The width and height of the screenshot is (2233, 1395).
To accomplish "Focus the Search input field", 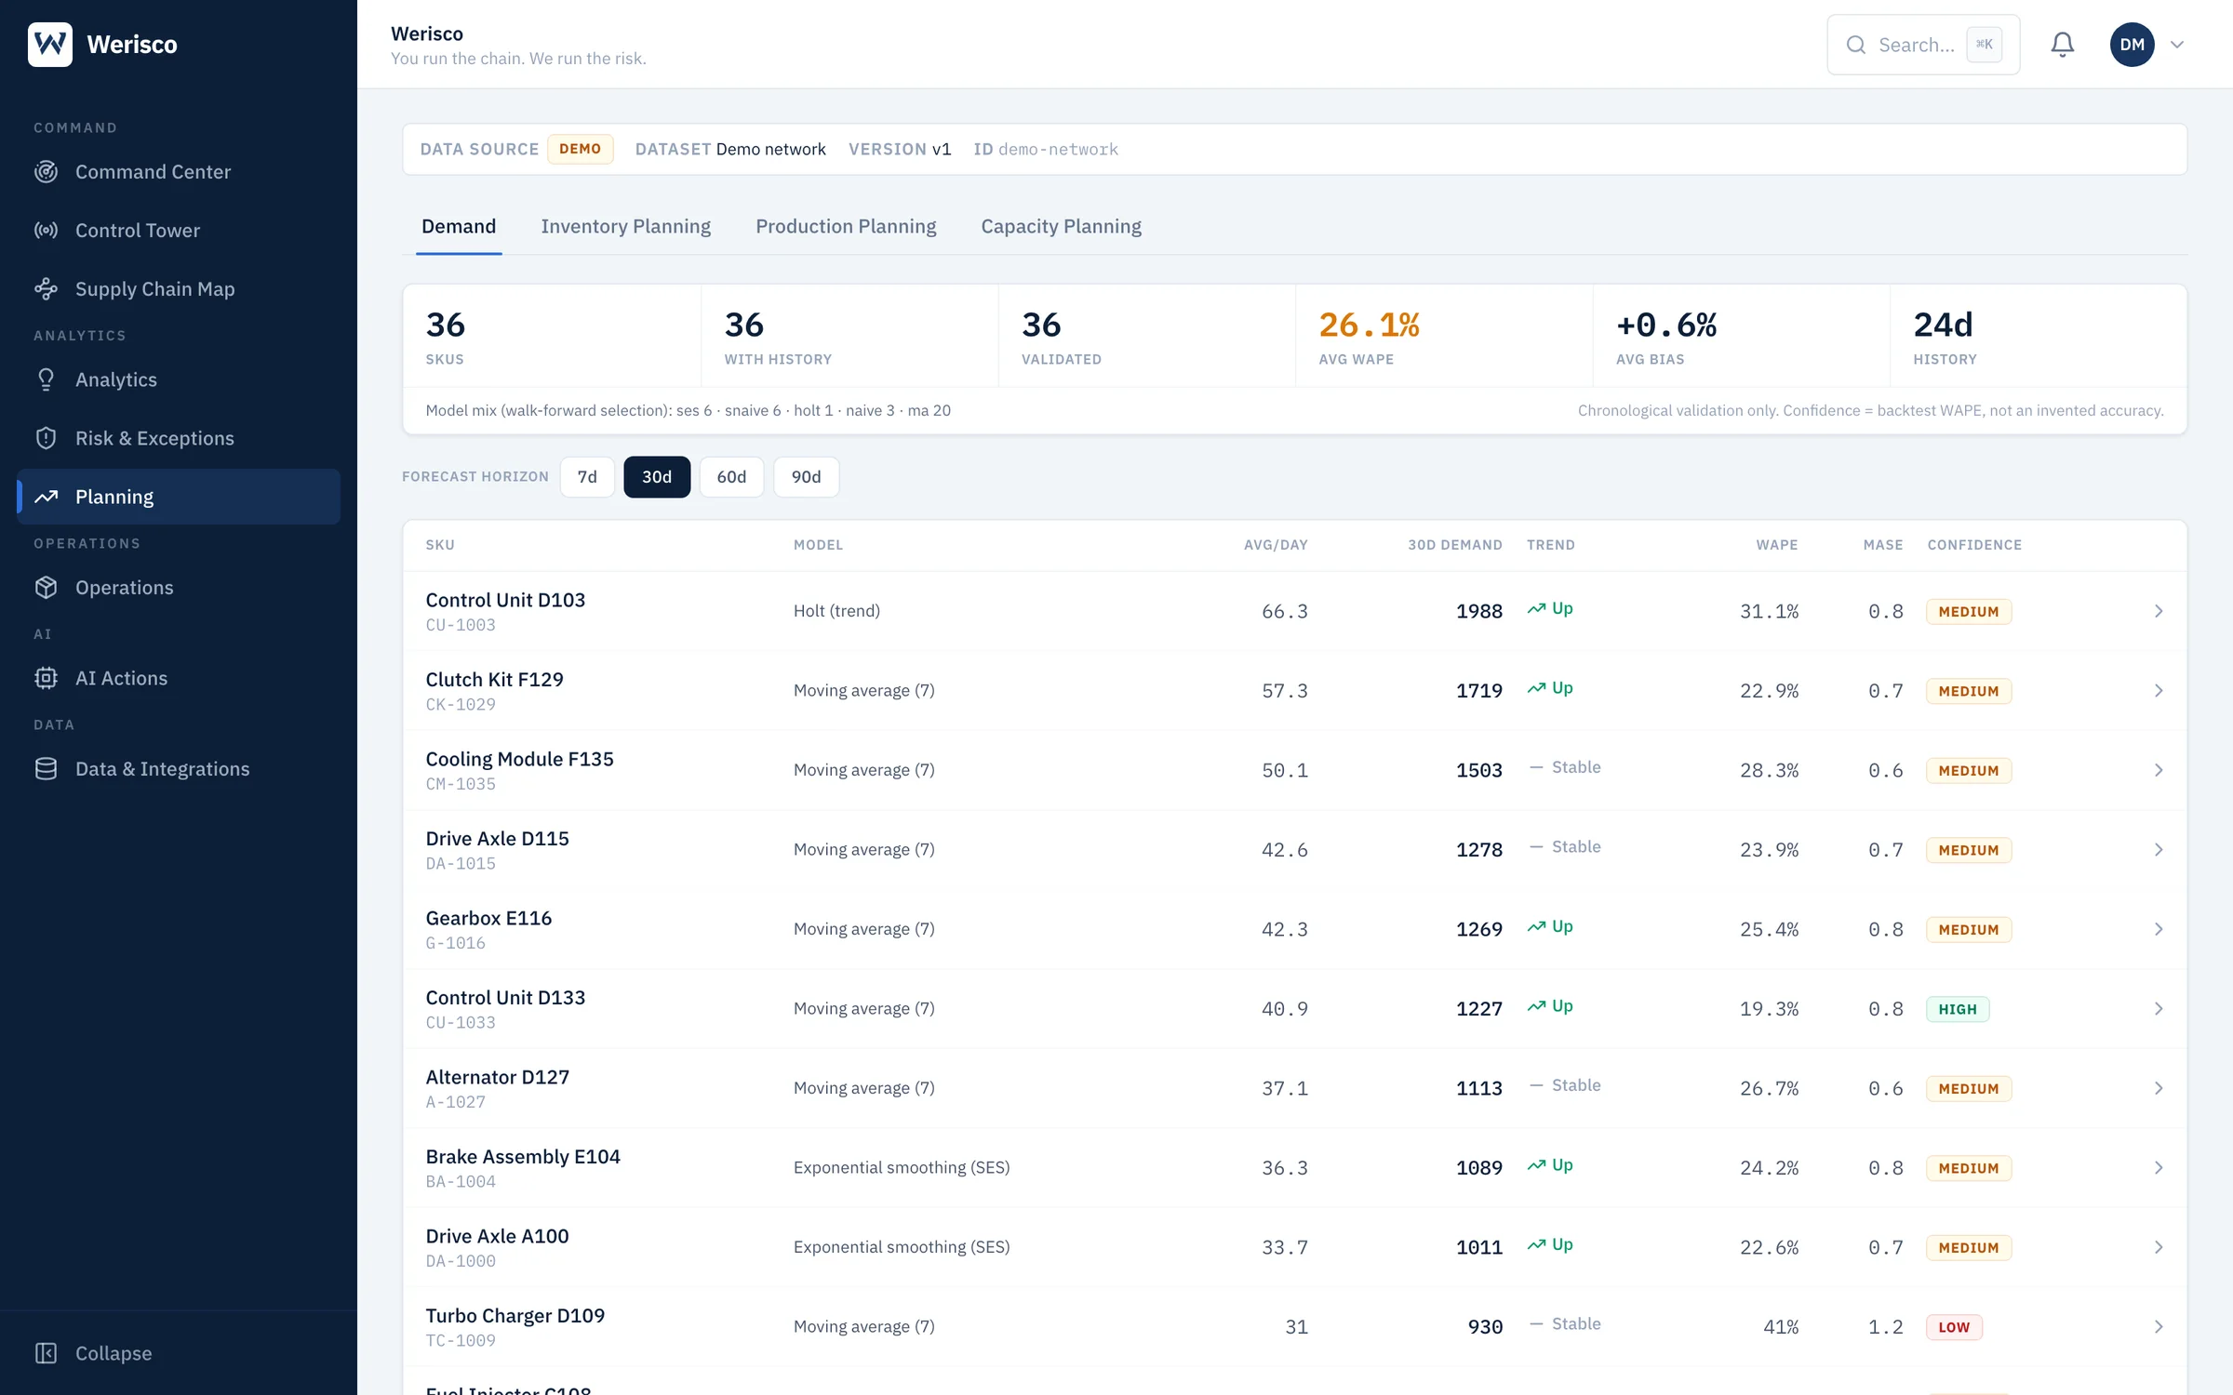I will click(1923, 45).
